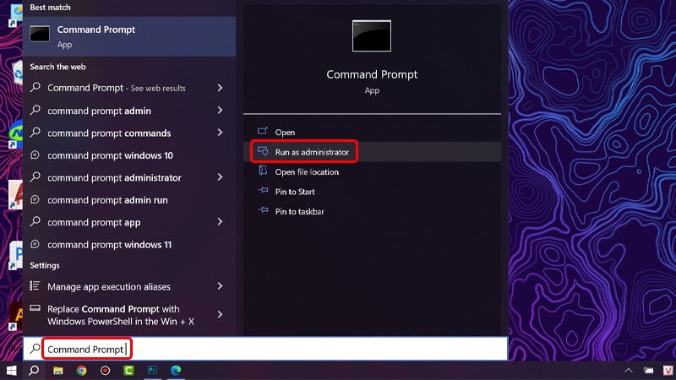This screenshot has height=380, width=676.
Task: Click the large Command Prompt preview thumbnail
Action: click(x=372, y=36)
